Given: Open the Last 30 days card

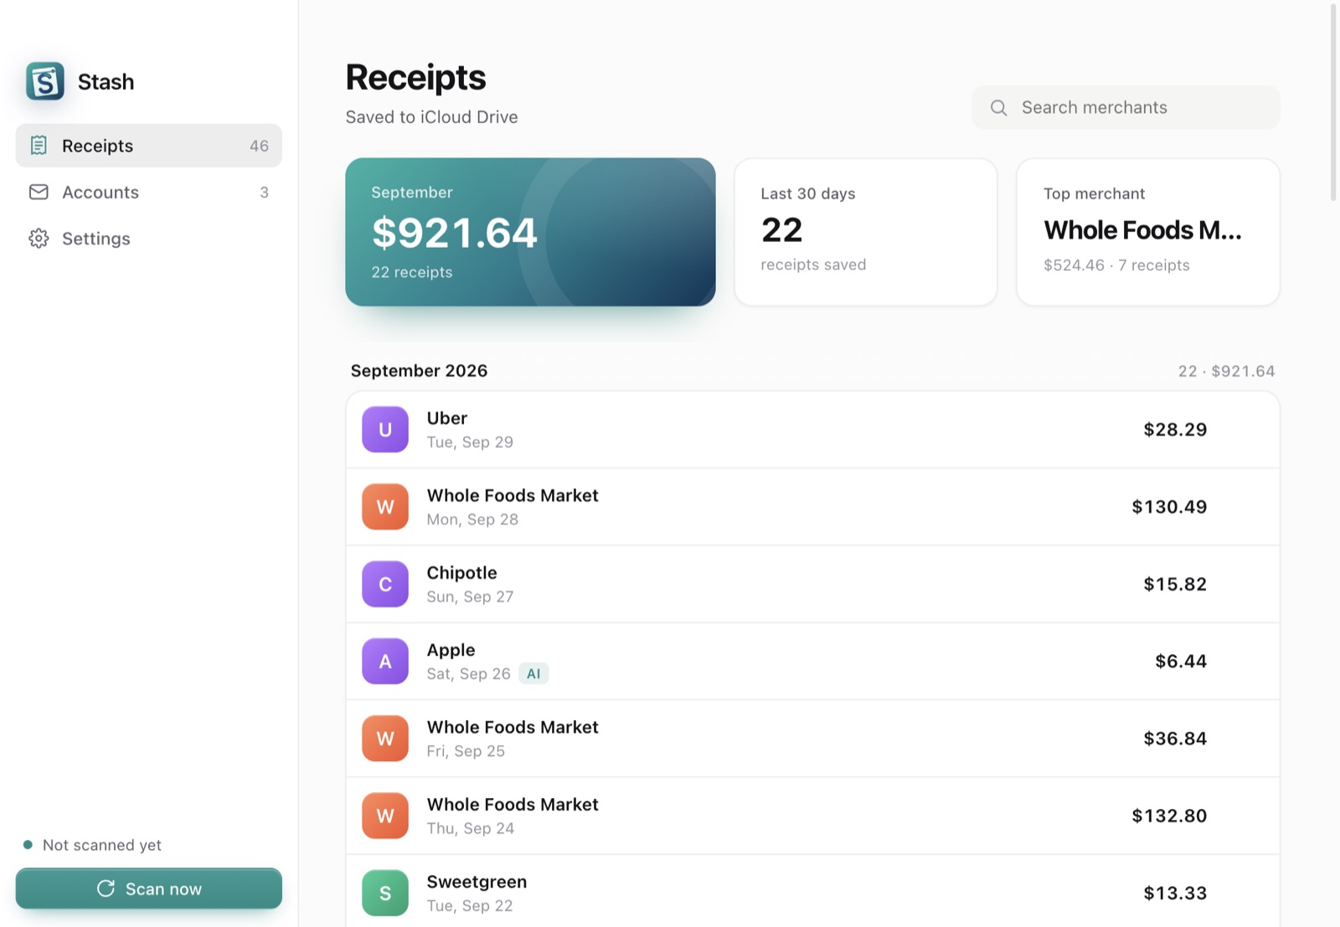Looking at the screenshot, I should (866, 232).
